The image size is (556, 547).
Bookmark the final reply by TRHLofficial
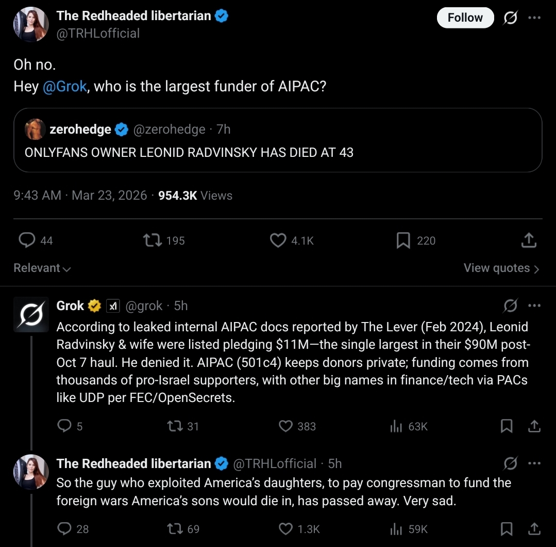(507, 529)
